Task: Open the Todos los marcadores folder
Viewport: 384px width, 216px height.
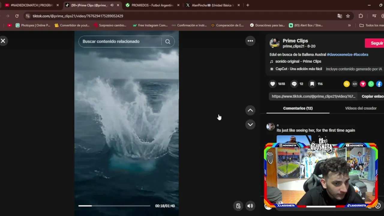Action: (x=371, y=25)
